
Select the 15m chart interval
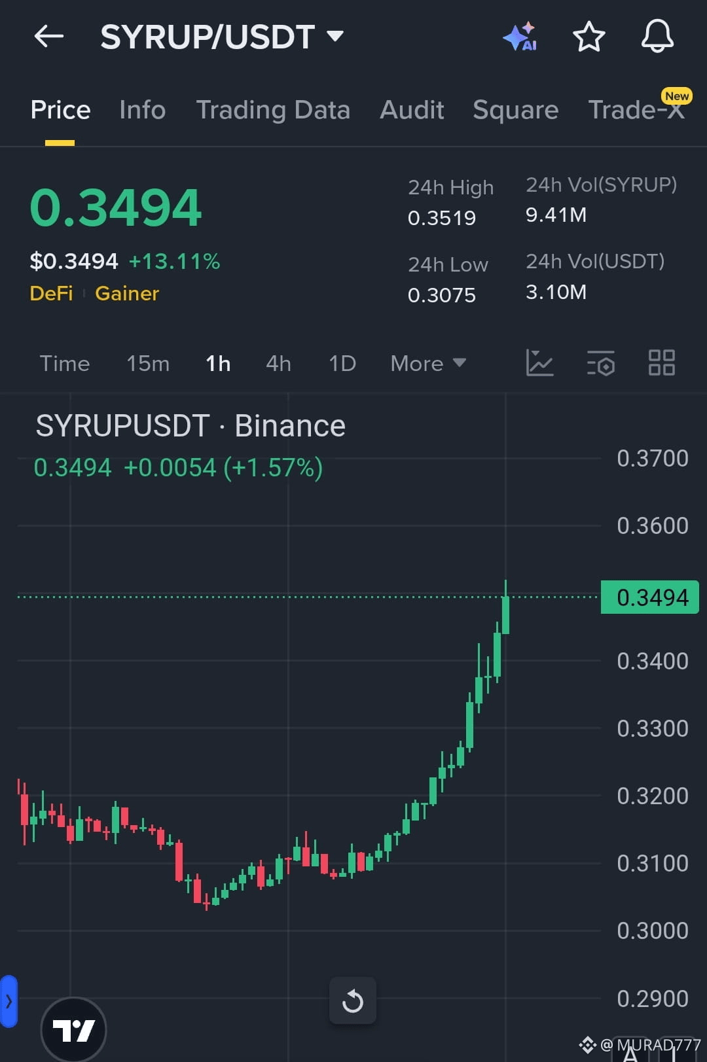pyautogui.click(x=148, y=363)
